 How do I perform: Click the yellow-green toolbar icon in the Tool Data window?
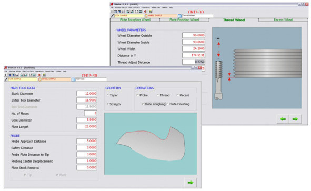44,75
